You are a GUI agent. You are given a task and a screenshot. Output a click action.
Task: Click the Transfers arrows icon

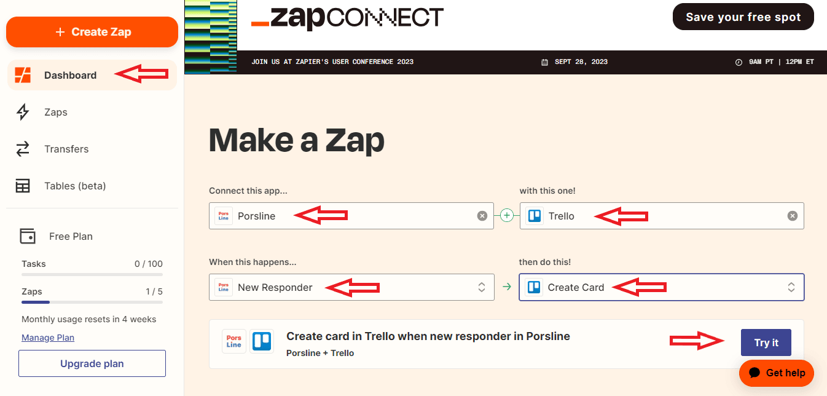click(23, 149)
